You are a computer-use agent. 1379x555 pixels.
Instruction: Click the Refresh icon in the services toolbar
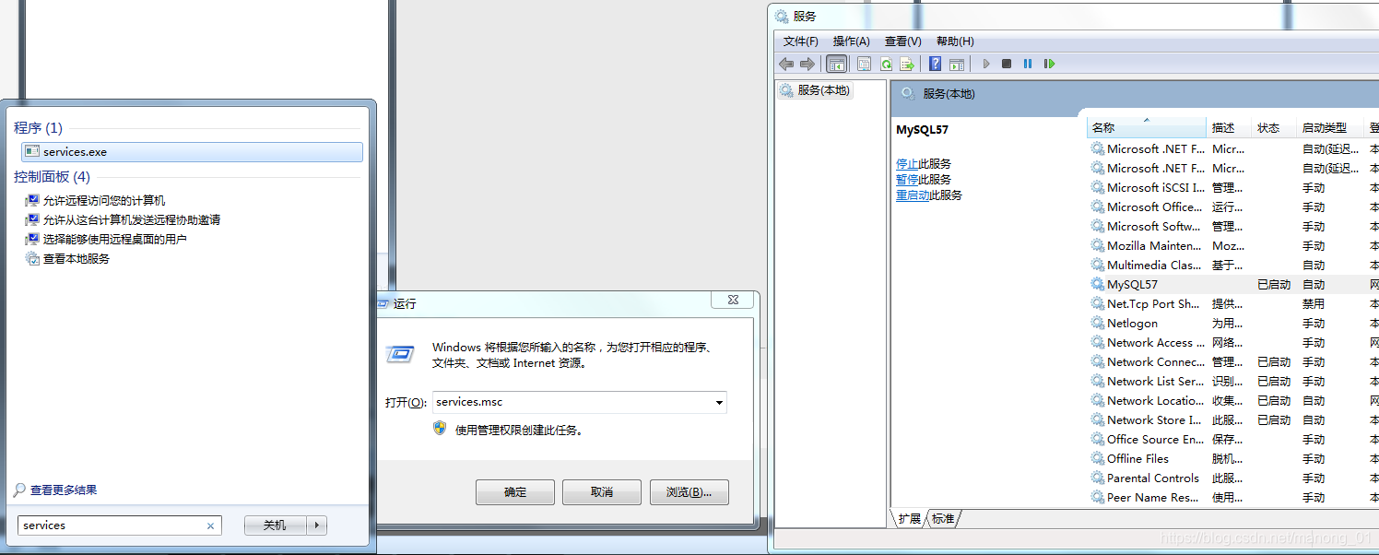click(886, 64)
